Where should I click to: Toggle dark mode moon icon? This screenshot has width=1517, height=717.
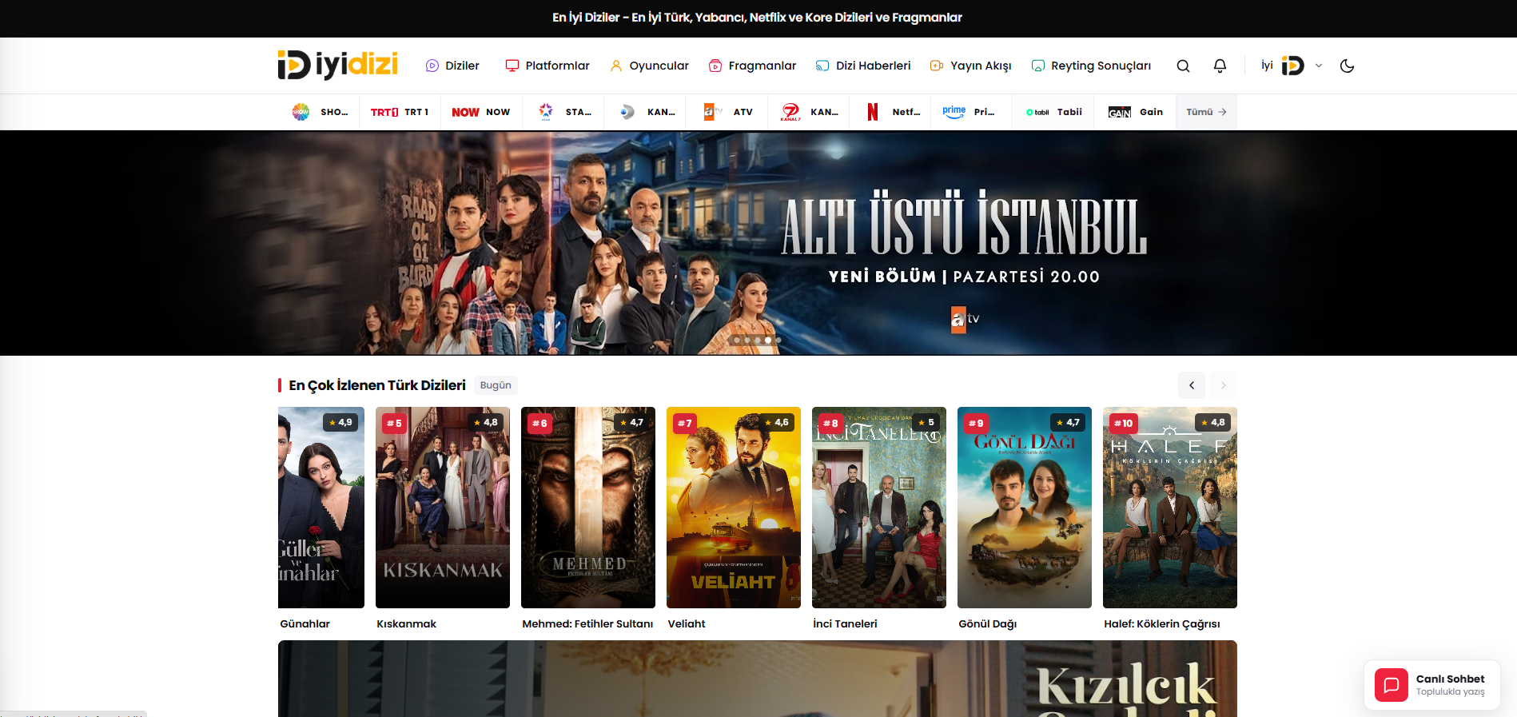click(1347, 66)
